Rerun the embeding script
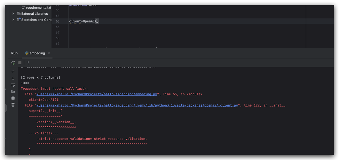 pyautogui.click(x=13, y=63)
